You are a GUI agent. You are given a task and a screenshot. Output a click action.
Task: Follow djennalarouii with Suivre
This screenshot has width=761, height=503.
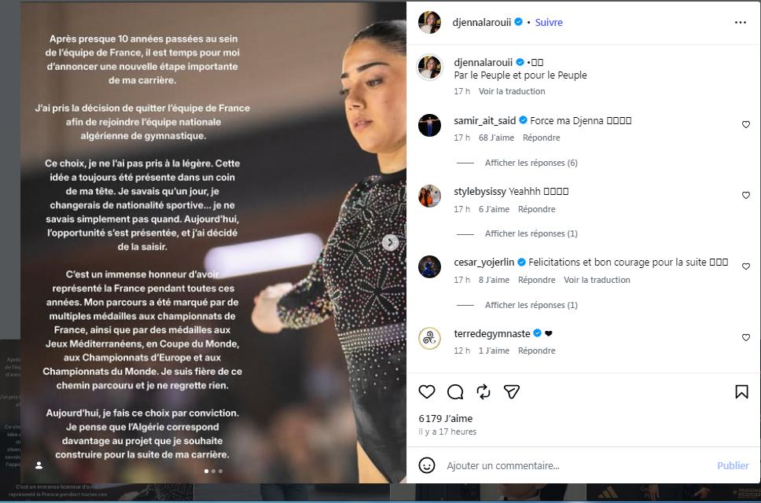coord(549,22)
